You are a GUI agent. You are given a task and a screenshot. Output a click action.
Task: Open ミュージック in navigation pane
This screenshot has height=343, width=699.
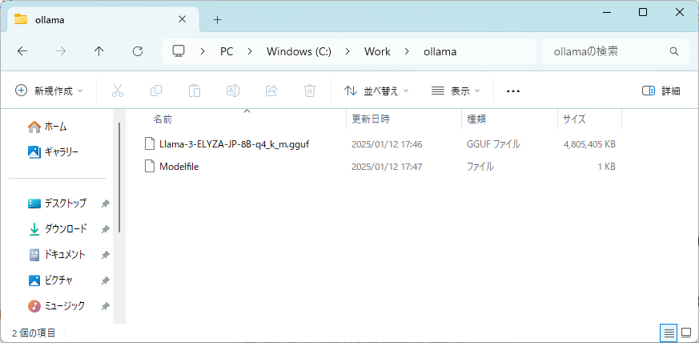click(56, 306)
